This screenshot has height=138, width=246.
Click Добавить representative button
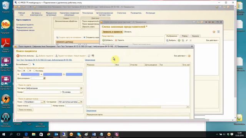coord(108,40)
